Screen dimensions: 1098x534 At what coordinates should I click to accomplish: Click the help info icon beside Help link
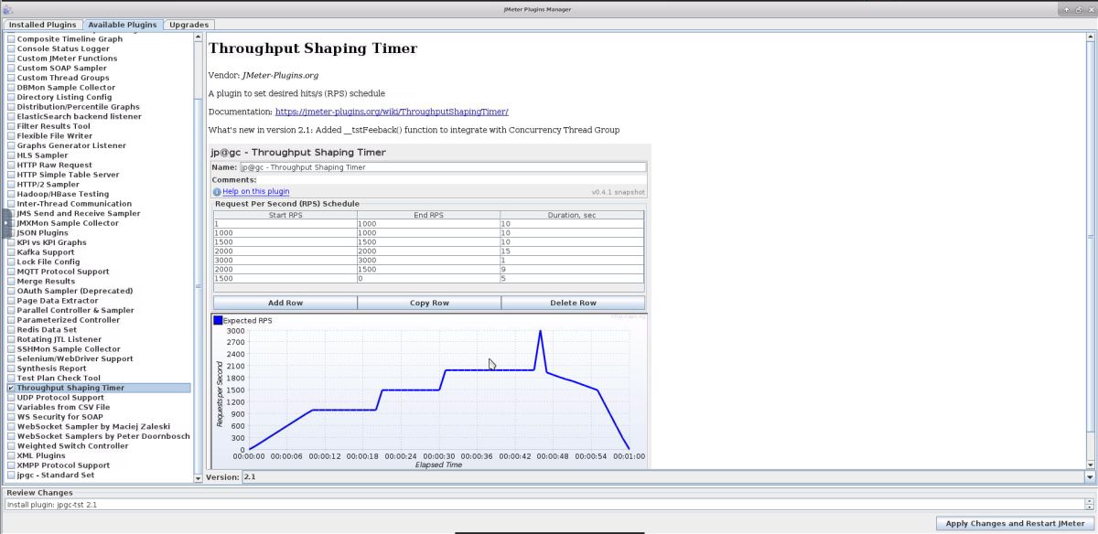[217, 192]
